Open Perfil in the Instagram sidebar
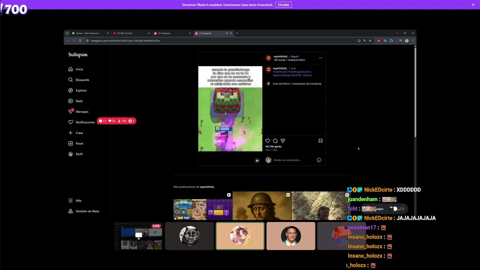Image resolution: width=480 pixels, height=270 pixels. pos(75,154)
